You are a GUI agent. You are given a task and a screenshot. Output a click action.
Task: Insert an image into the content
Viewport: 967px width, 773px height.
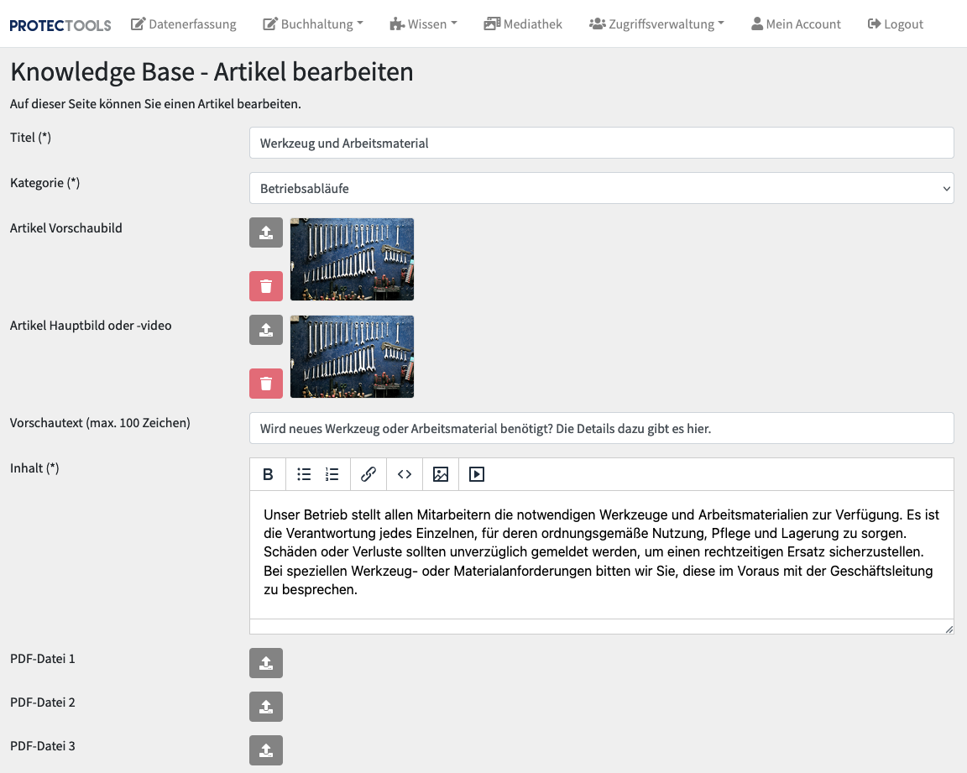click(441, 474)
